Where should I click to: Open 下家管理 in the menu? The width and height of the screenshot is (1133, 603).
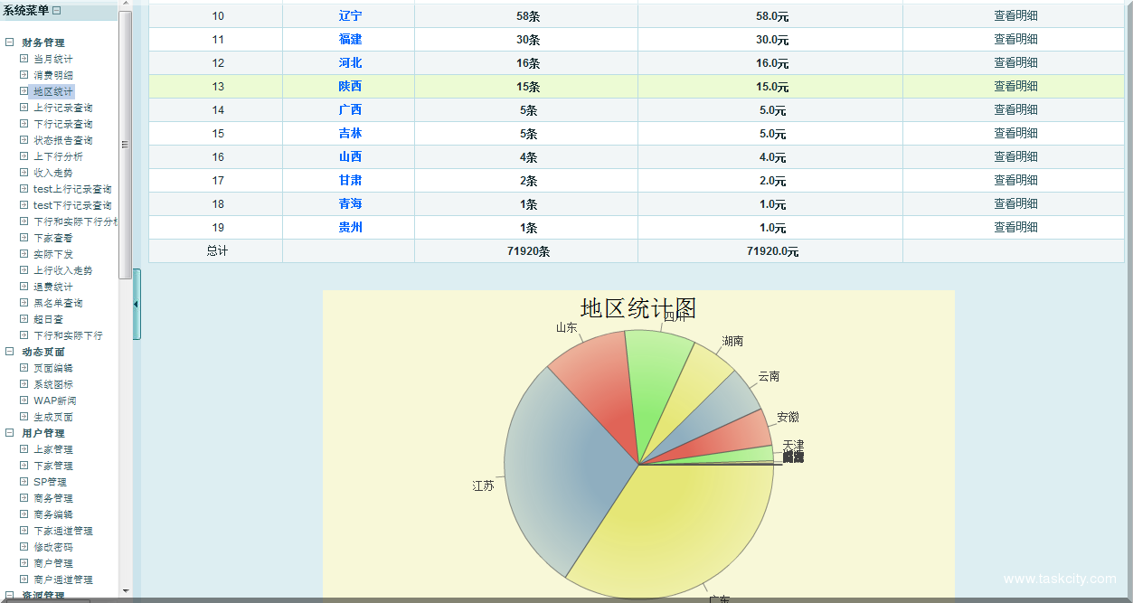pos(53,466)
